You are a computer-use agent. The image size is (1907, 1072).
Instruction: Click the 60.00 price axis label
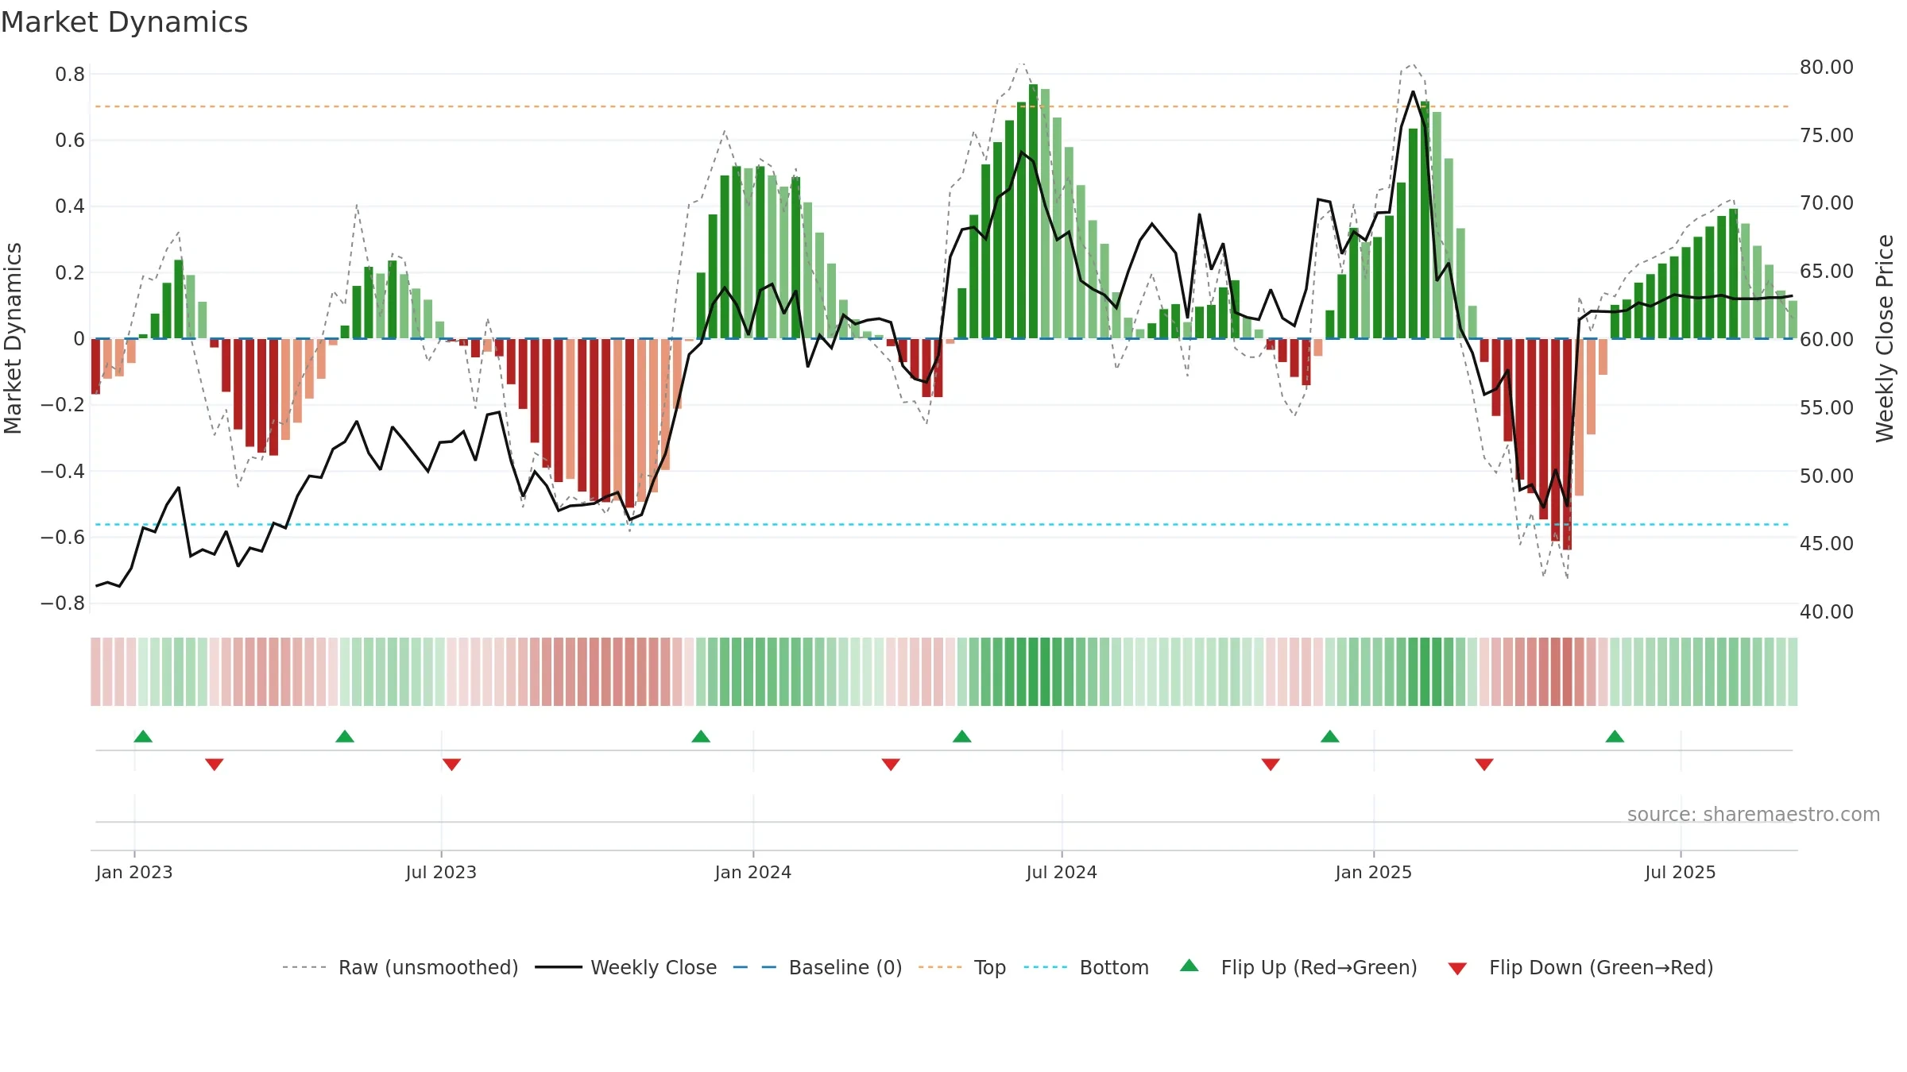pos(1827,340)
